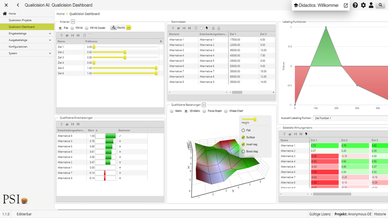
Task: Click download icon in Stammdaten toolbar
Action: tap(219, 28)
